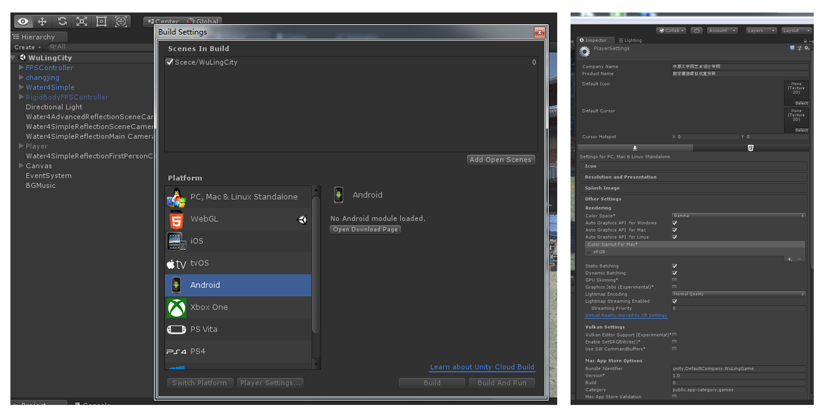Select the combined Transform tool in toolbar
825x417 pixels.
tap(121, 21)
